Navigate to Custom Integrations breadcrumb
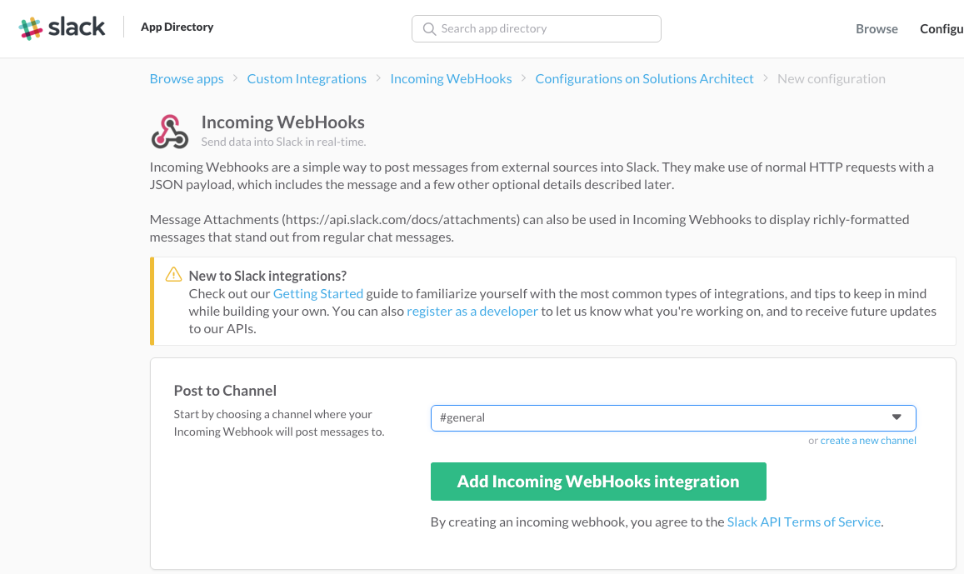The width and height of the screenshot is (964, 574). tap(307, 78)
